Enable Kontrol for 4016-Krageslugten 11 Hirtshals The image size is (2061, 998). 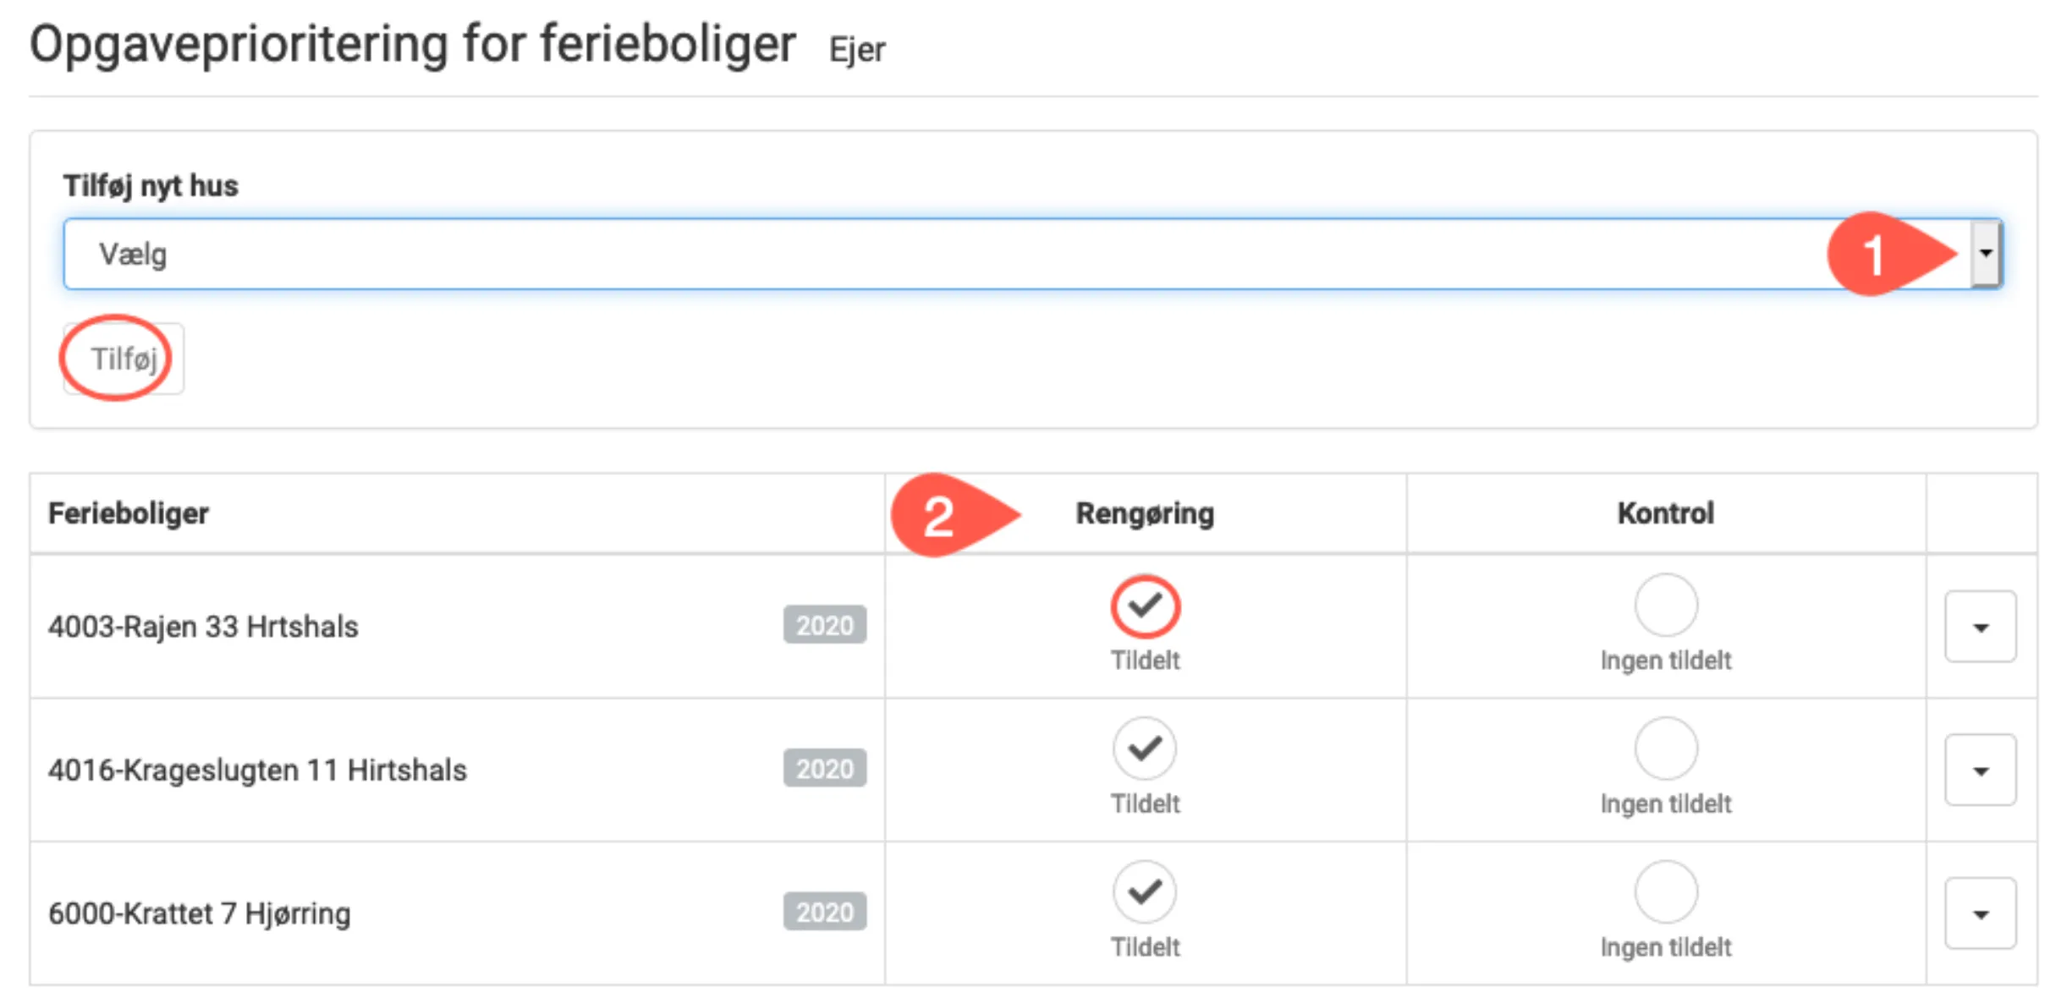(1666, 748)
